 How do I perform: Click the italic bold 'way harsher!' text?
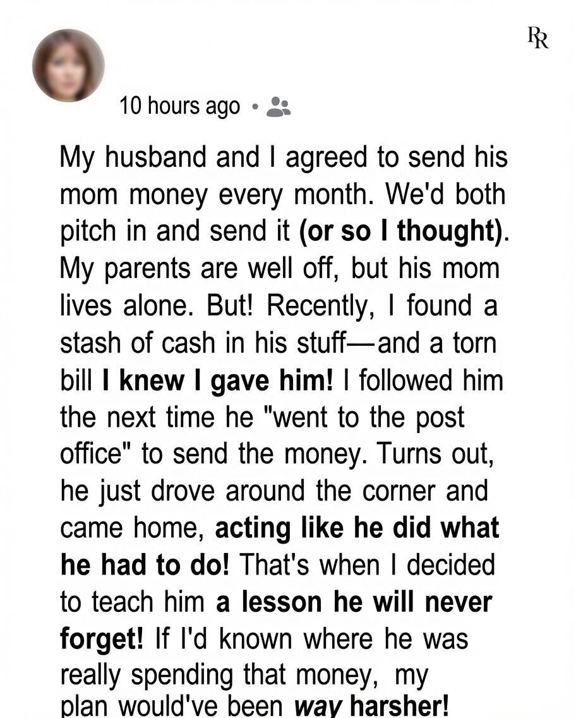click(x=371, y=705)
